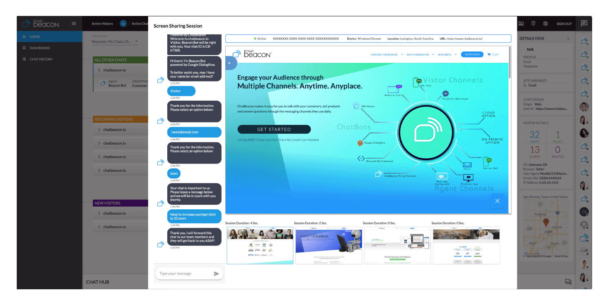Click the chat bubble icon at bottom right

tap(569, 282)
